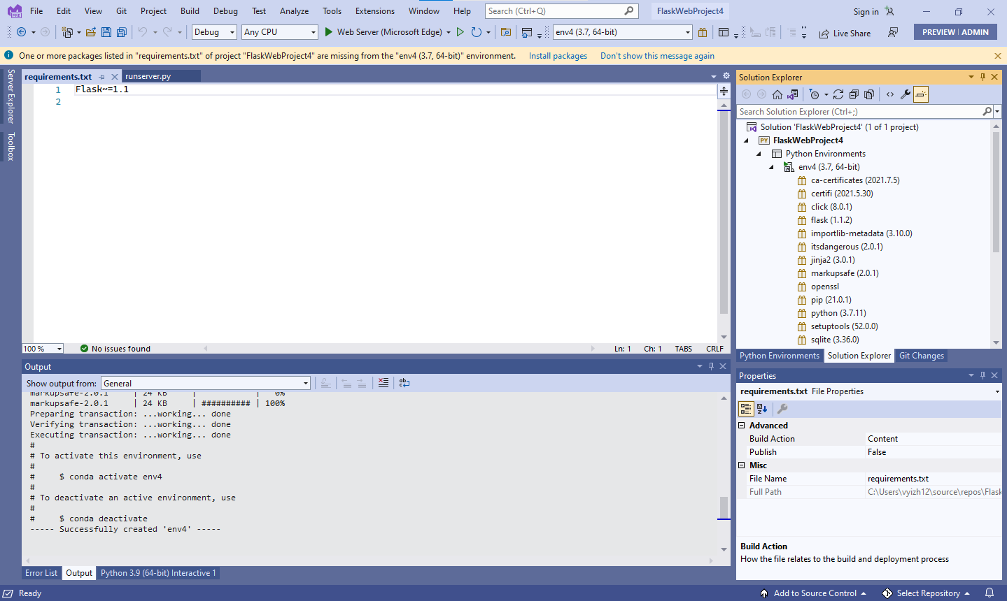The height and width of the screenshot is (601, 1007).
Task: Click the Search (Ctrl+Q) box
Action: click(561, 11)
